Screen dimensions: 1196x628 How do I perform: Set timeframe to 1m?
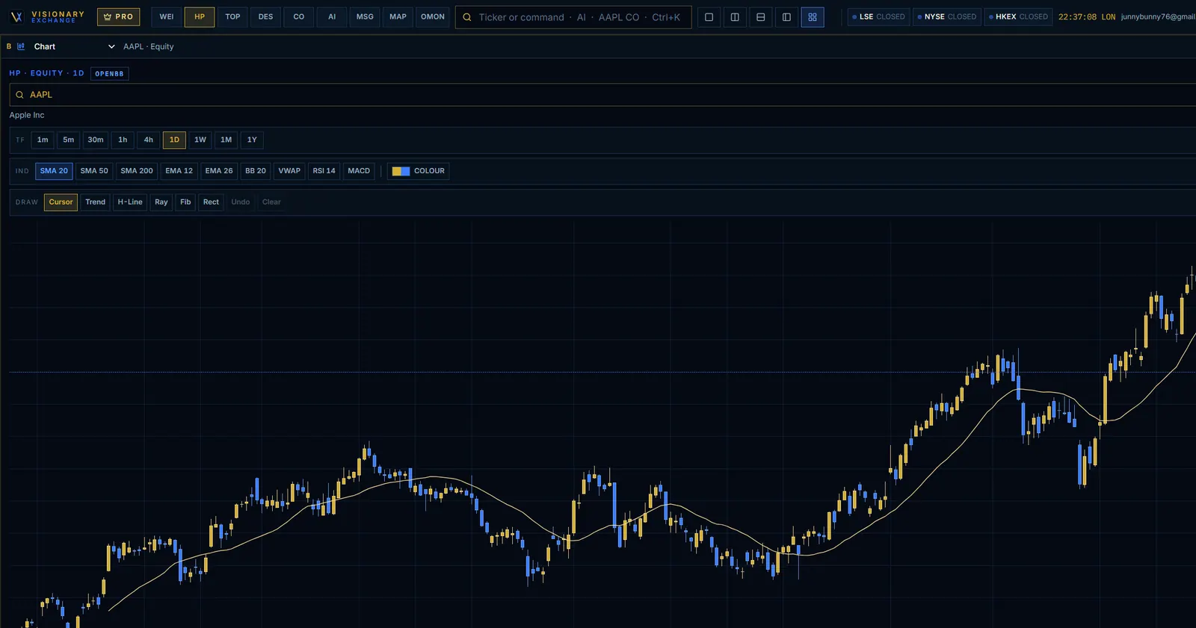(x=43, y=140)
